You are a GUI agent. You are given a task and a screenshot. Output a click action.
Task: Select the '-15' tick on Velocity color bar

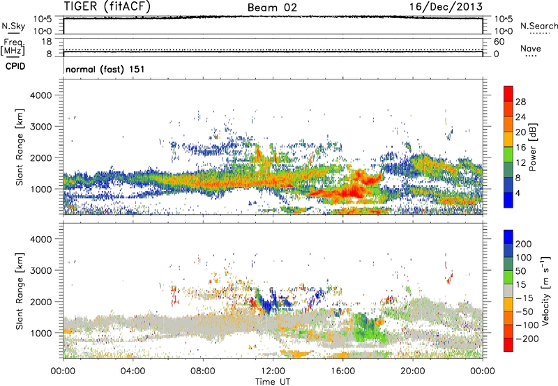click(x=525, y=298)
